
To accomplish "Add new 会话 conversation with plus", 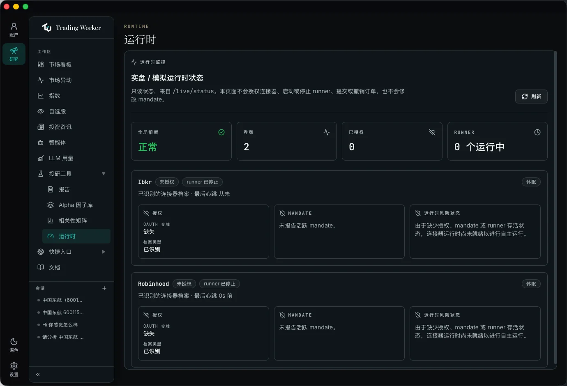I will click(x=104, y=288).
